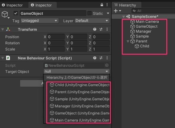Enable the Static checkbox

coord(90,13)
